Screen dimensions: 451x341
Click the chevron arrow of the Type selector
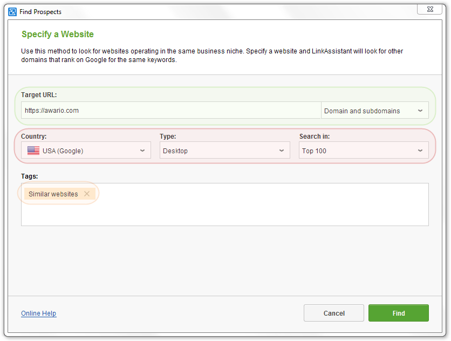(x=282, y=151)
